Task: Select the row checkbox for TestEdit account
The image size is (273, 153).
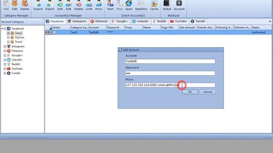Action: [x=55, y=32]
